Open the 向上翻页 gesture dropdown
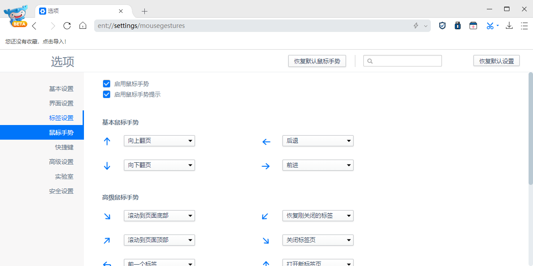The image size is (533, 266). click(x=159, y=141)
